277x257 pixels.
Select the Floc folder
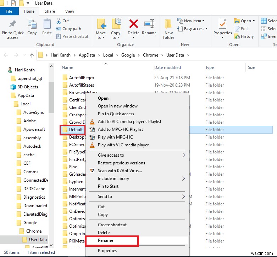[73, 167]
